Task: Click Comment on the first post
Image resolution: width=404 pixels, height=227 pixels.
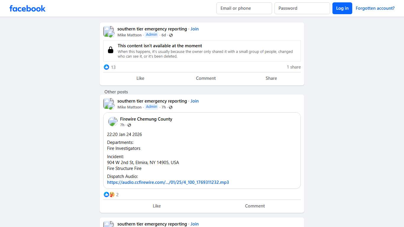Action: (x=206, y=78)
